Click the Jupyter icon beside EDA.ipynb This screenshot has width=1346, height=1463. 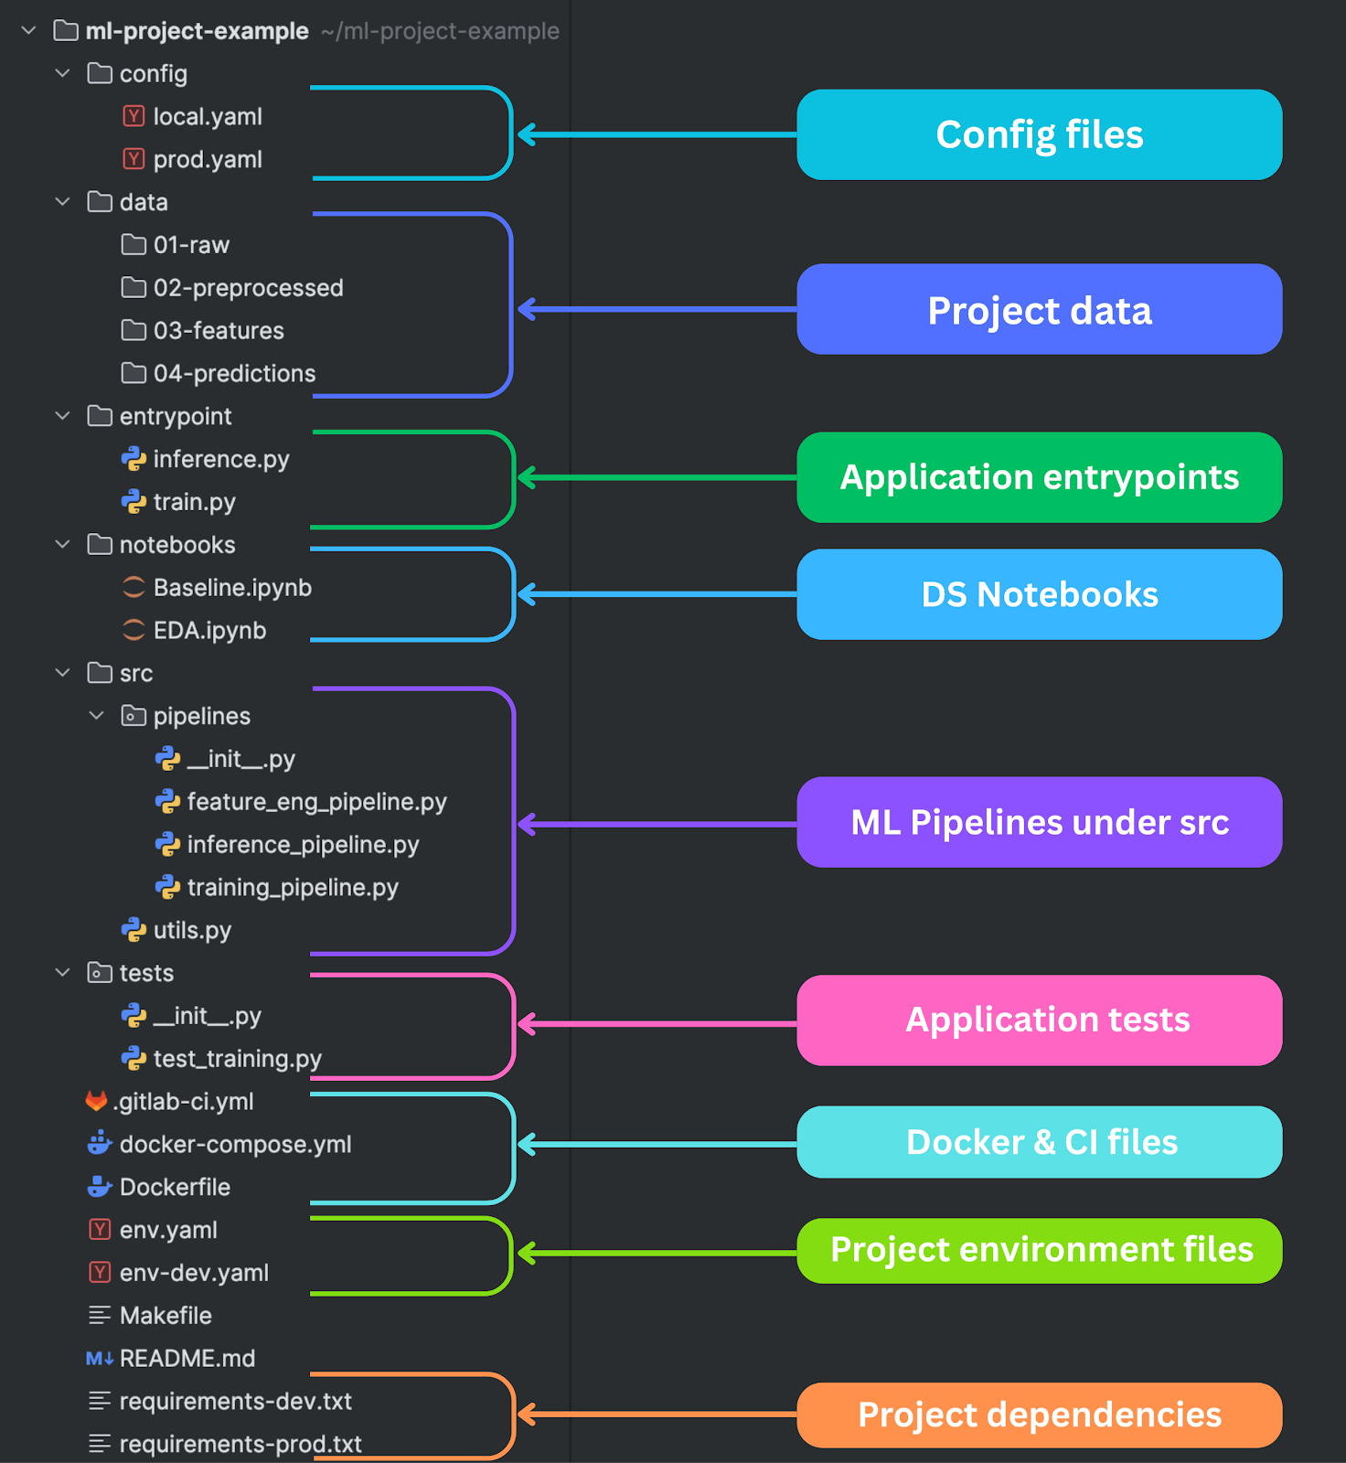[x=134, y=630]
